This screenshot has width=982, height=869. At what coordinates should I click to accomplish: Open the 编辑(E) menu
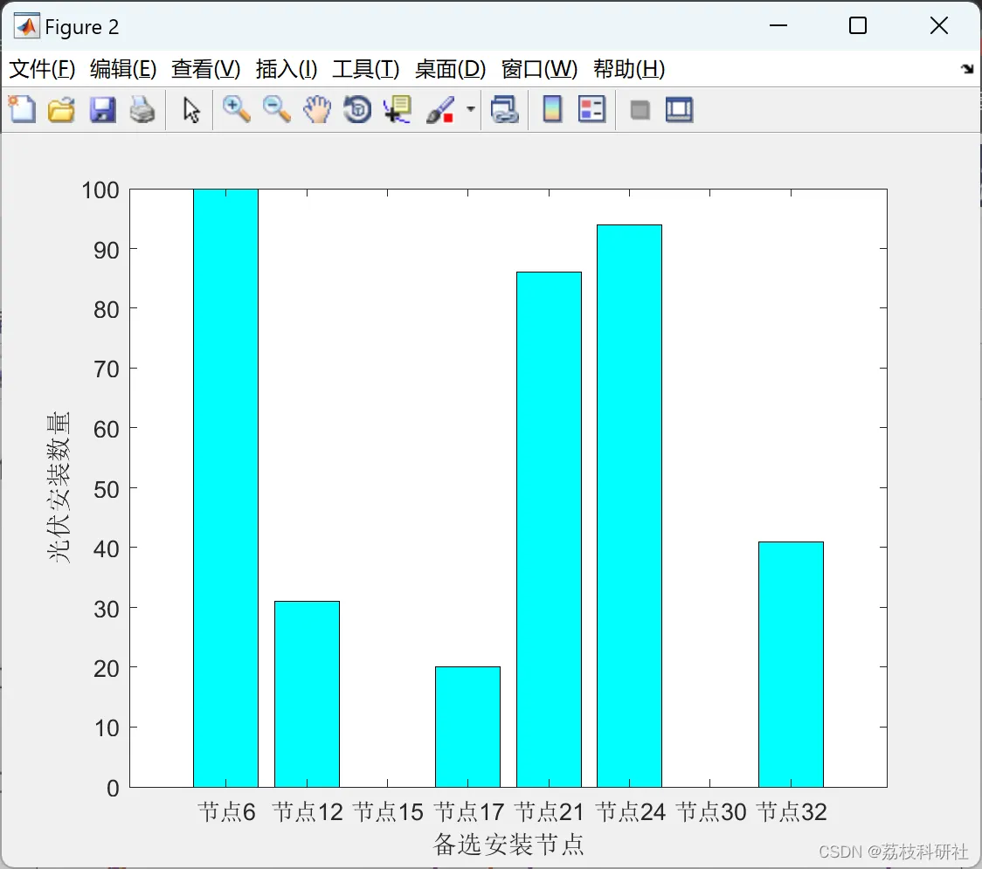click(122, 69)
